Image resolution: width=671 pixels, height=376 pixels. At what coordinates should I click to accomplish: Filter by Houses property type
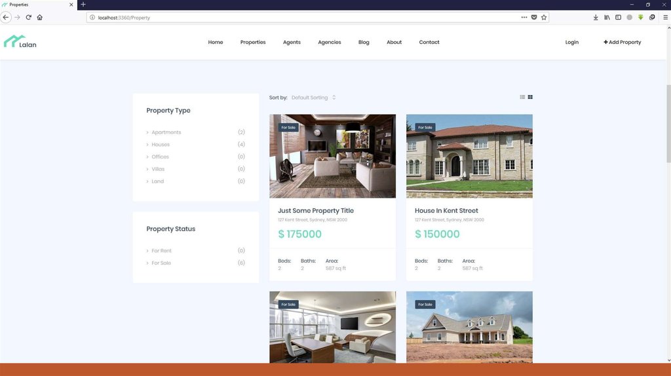coord(161,145)
